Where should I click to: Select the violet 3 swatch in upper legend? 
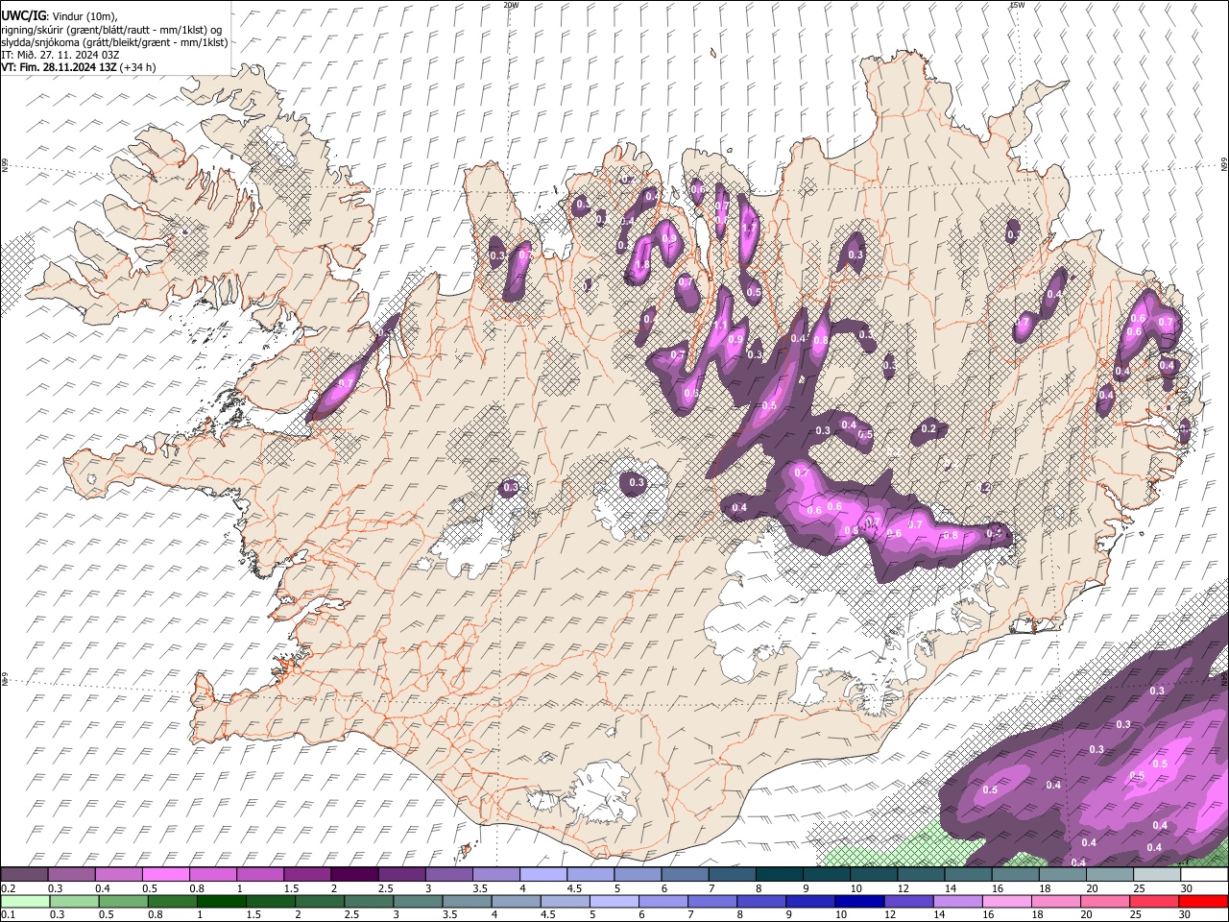pos(448,875)
